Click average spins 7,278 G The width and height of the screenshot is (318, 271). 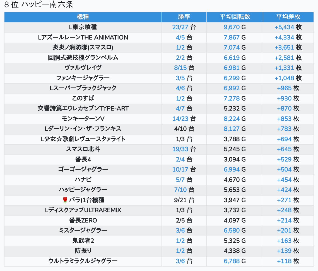coord(235,98)
